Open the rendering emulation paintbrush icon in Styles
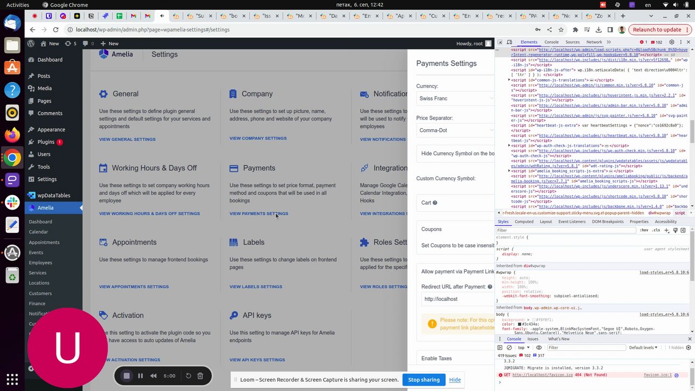Screen dimensions: 695x391 tap(675, 230)
